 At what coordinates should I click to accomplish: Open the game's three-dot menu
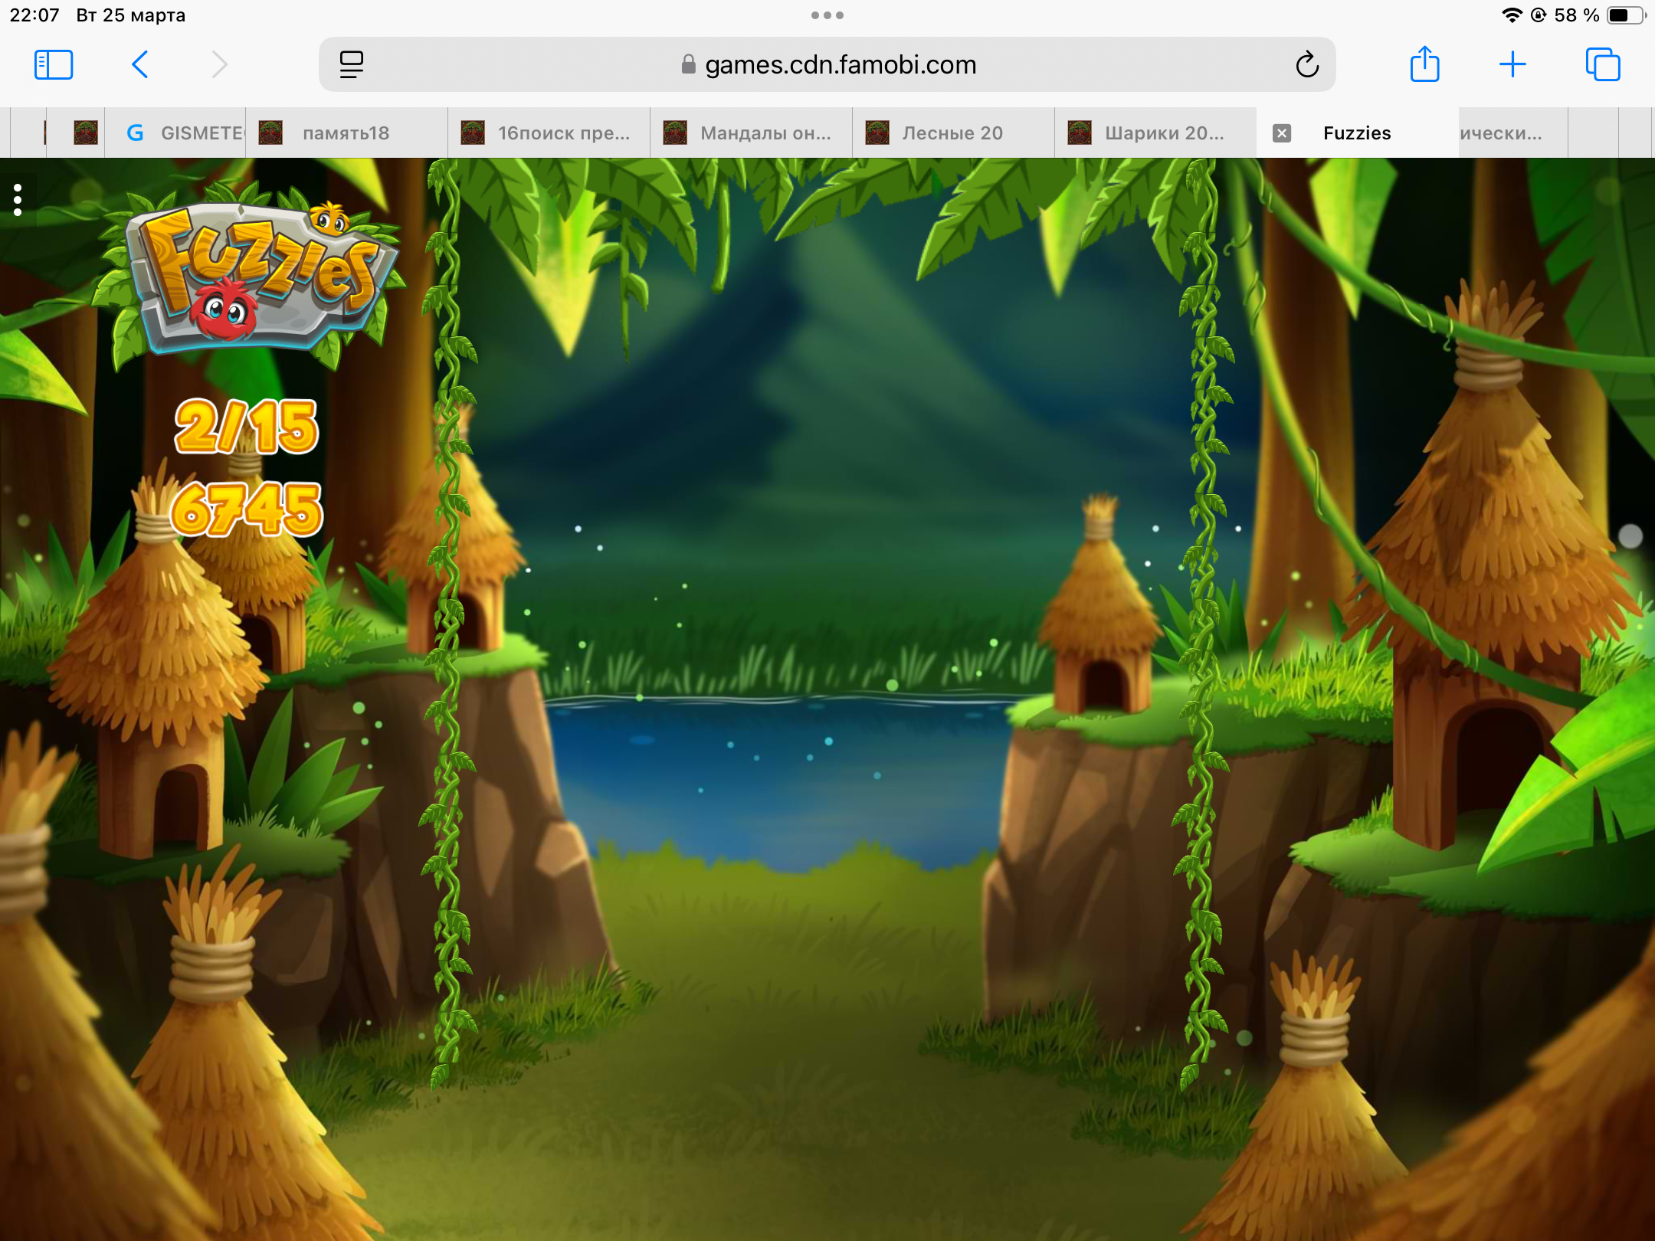(18, 200)
